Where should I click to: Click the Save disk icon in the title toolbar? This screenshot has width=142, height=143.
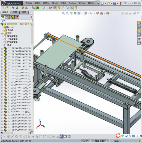[114, 3]
